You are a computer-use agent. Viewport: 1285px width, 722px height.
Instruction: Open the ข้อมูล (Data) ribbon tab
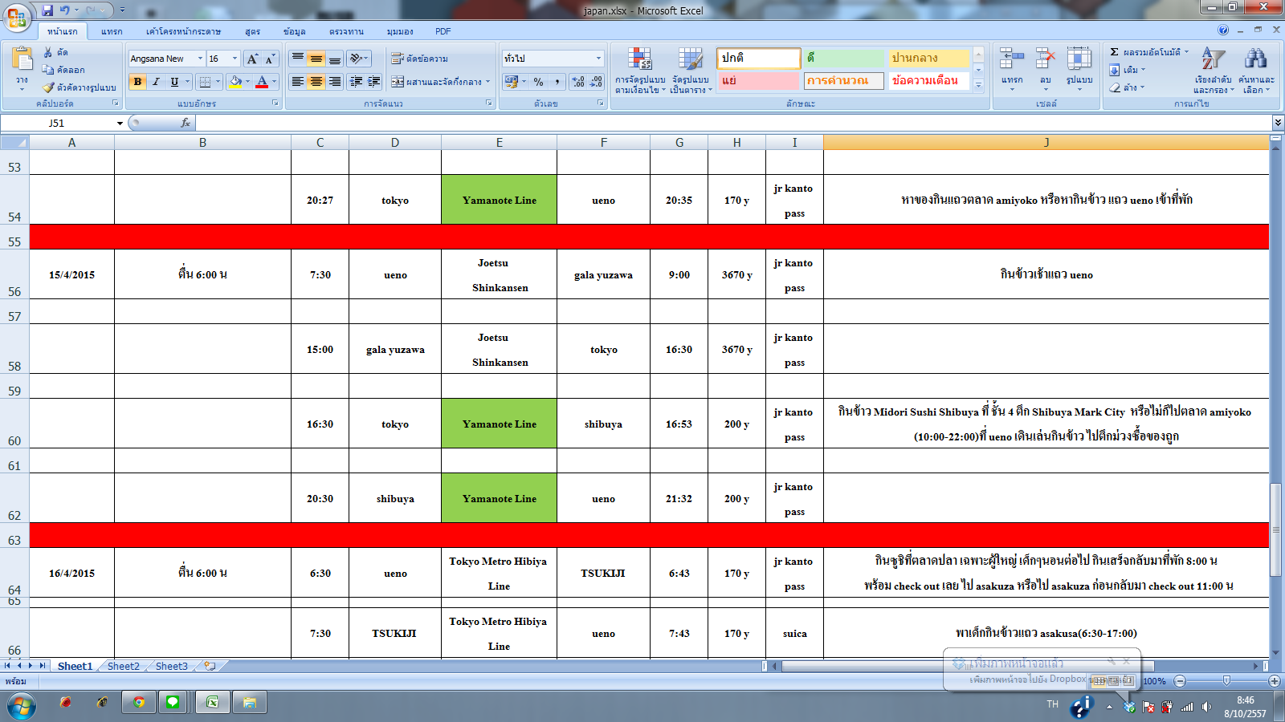pyautogui.click(x=294, y=31)
